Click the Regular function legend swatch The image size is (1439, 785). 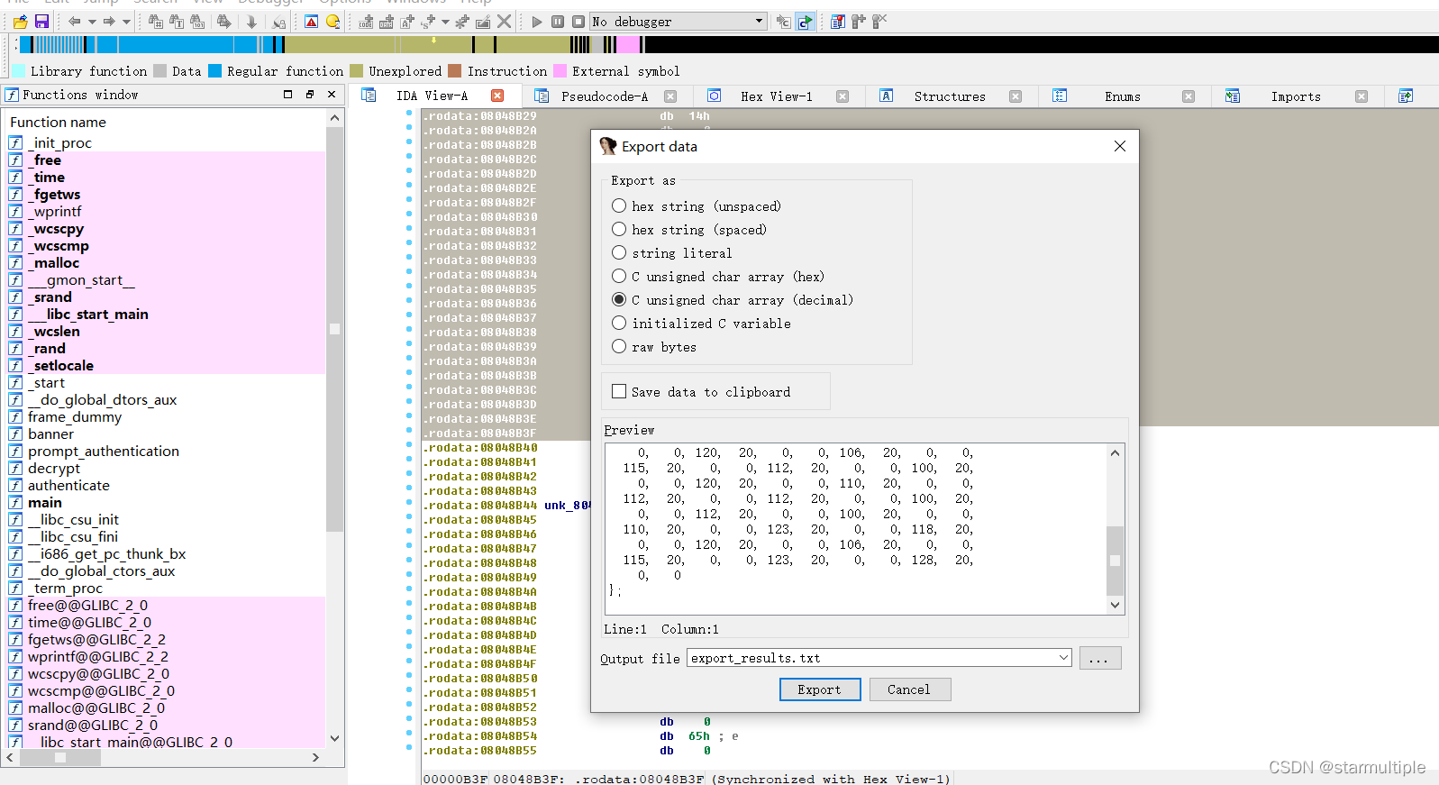pyautogui.click(x=214, y=71)
